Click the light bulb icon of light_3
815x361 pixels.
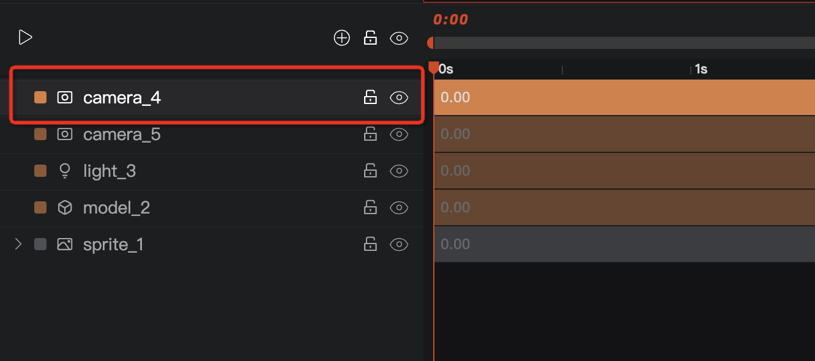coord(65,171)
